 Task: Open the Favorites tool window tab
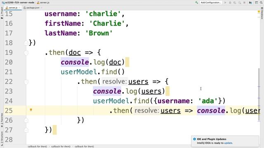click(2, 120)
